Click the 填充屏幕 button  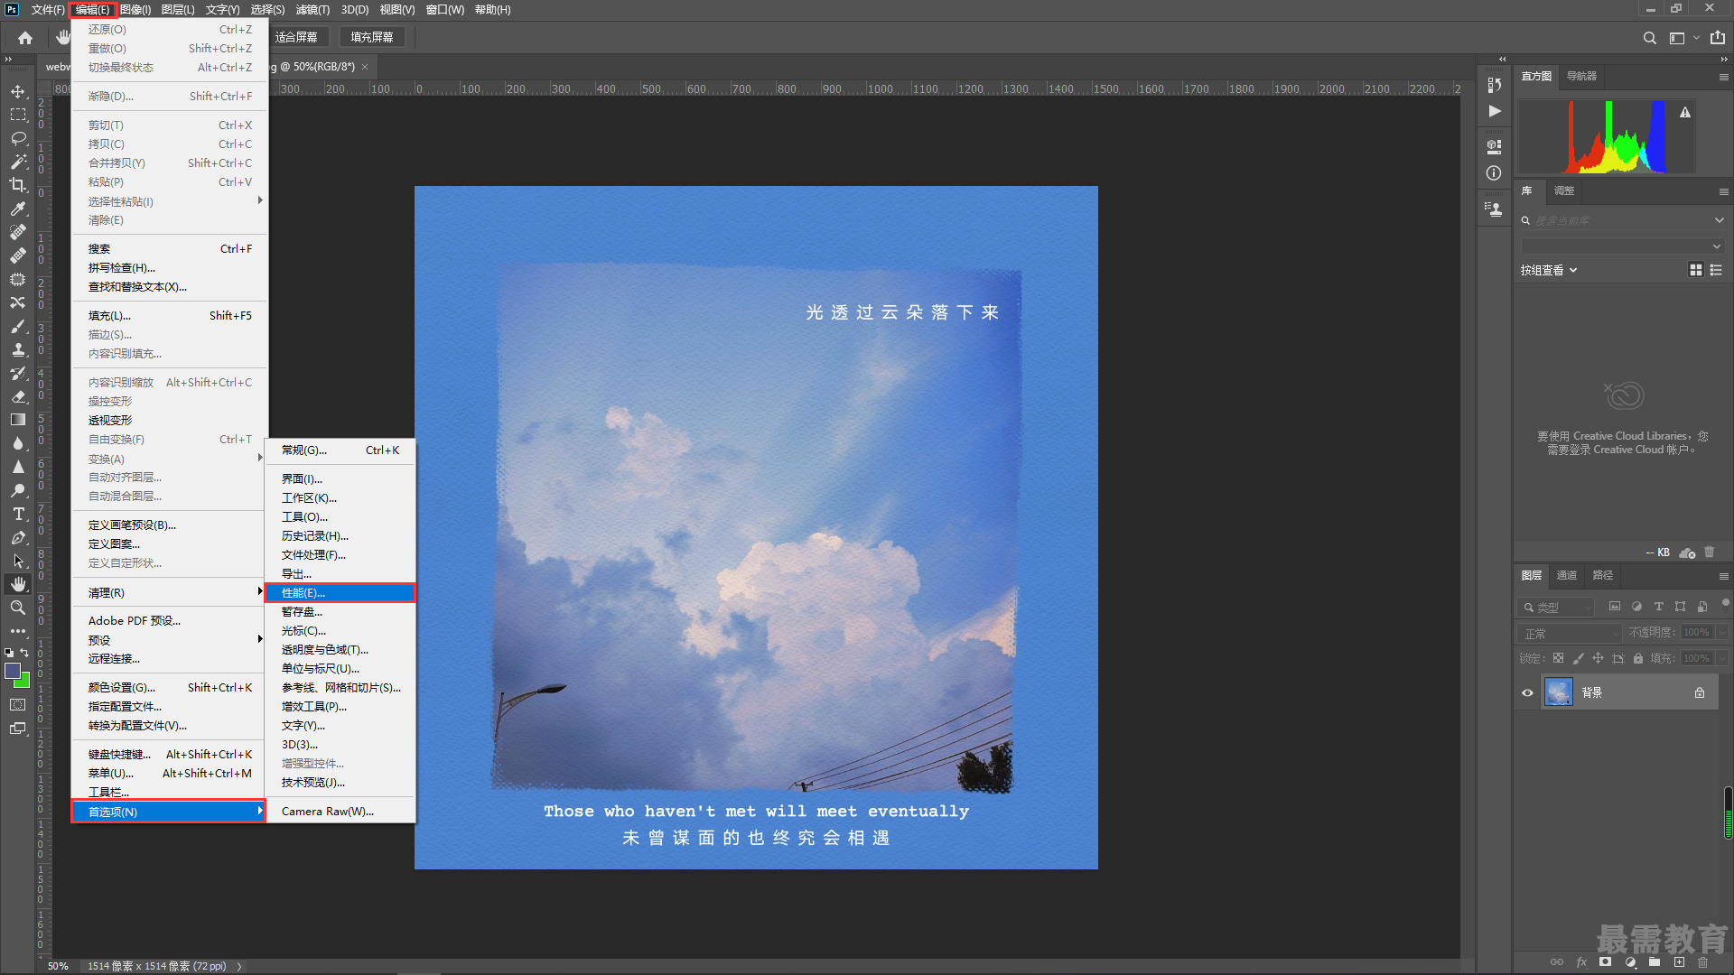tap(372, 37)
